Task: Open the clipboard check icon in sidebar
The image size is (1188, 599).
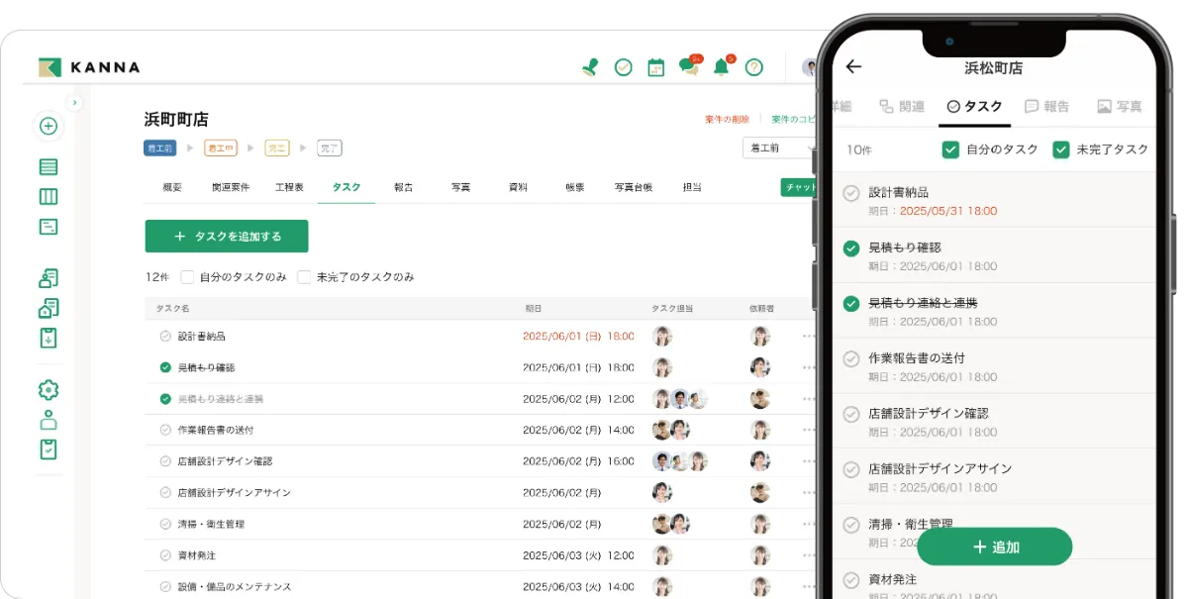Action: 49,449
